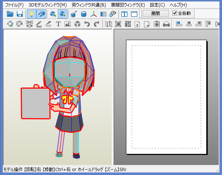The height and width of the screenshot is (175, 222).
Task: Undo the last action
Action: coord(87,24)
